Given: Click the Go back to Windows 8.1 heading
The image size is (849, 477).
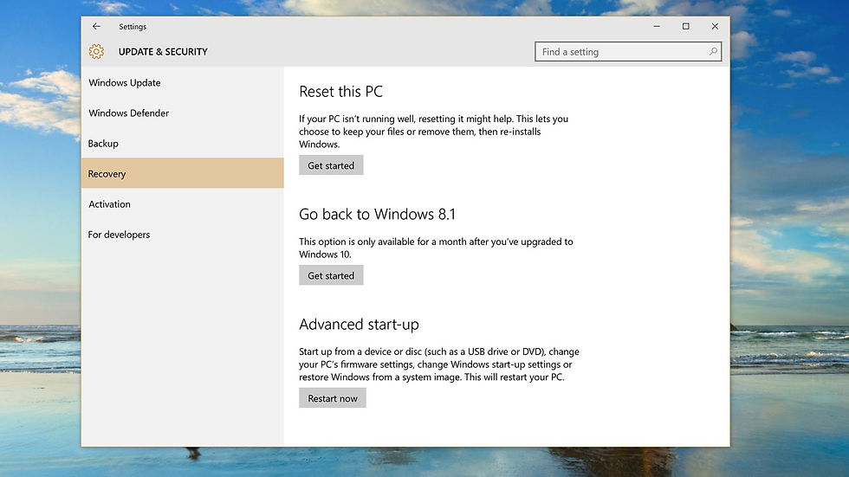Looking at the screenshot, I should tap(377, 214).
